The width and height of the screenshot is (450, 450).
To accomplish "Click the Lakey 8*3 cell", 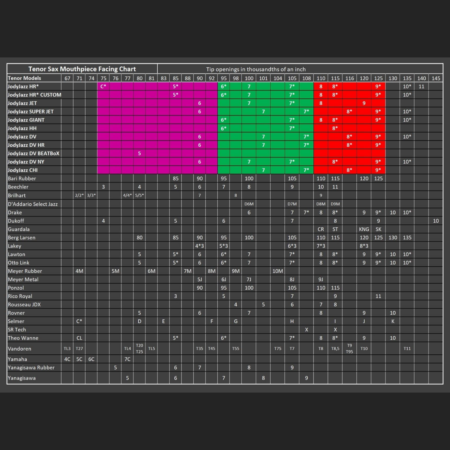I will [x=364, y=246].
